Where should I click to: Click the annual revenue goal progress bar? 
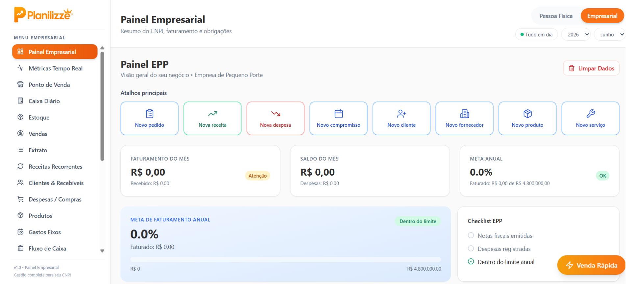pyautogui.click(x=285, y=259)
